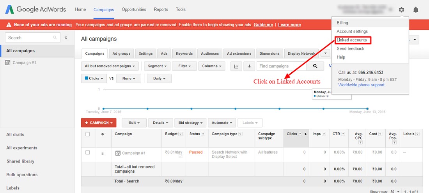Click the paused status icon for Campaign #1

pos(103,154)
